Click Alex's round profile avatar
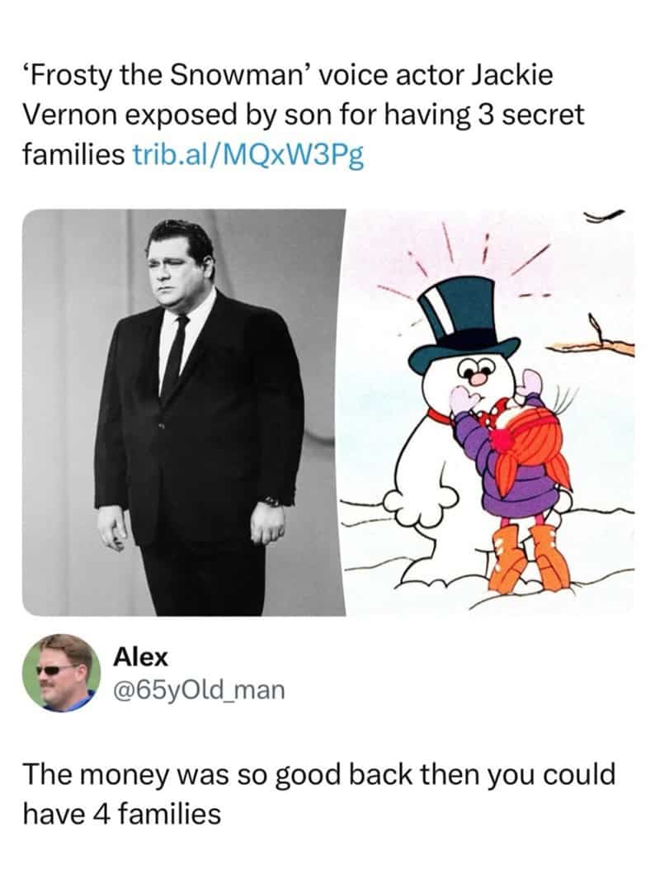This screenshot has width=660, height=870. click(x=62, y=673)
